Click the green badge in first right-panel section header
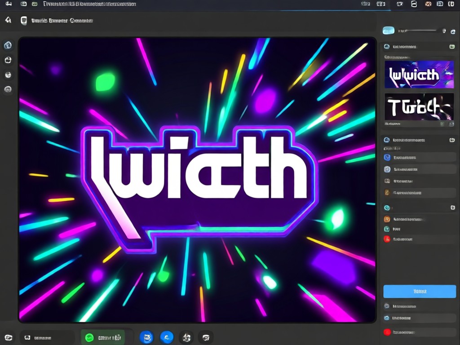This screenshot has height=345, width=460. tap(452, 47)
